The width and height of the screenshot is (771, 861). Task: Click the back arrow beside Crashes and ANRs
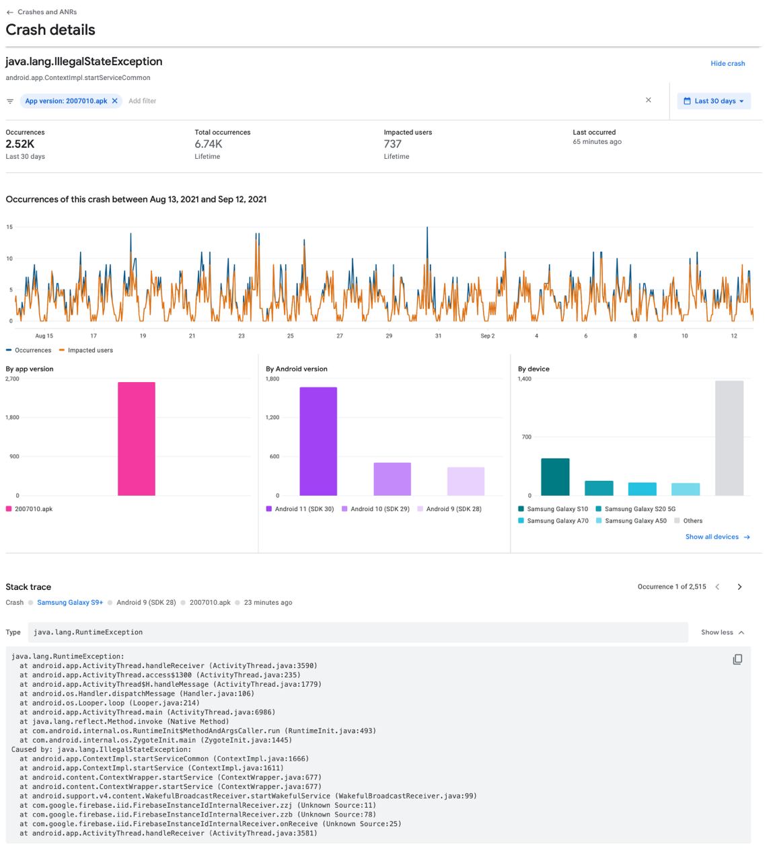point(9,12)
